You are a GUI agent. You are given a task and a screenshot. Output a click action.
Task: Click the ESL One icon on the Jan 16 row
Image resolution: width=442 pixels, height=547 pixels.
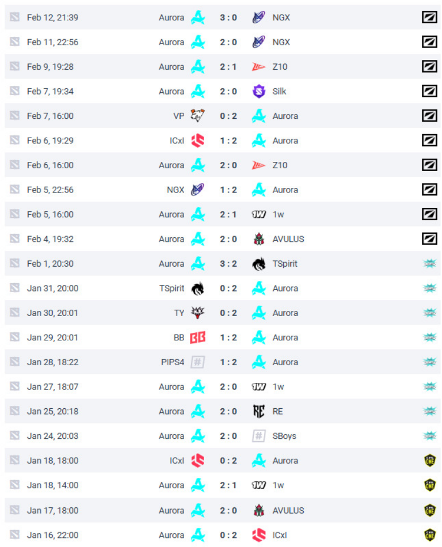tap(430, 535)
